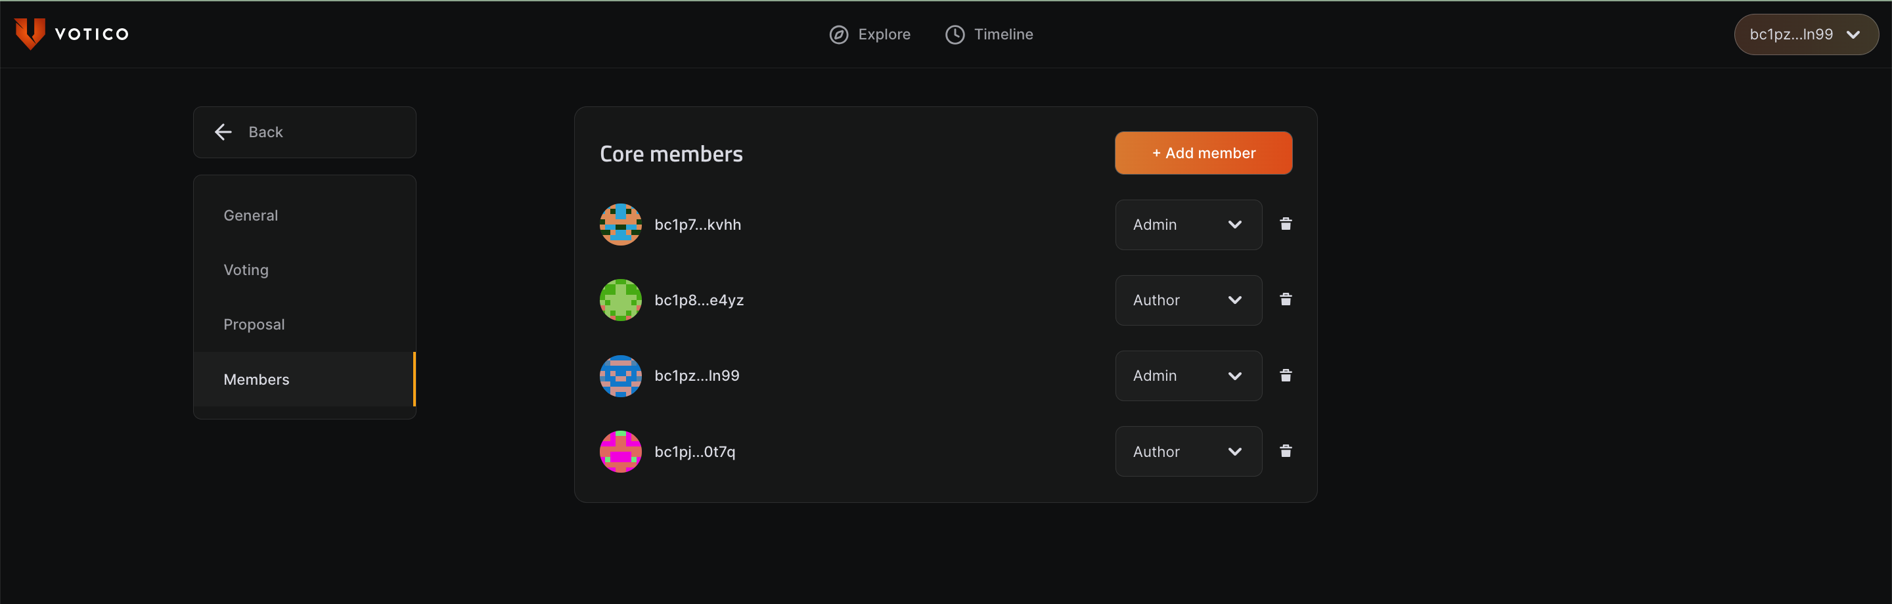
Task: Click the pink avatar of bc1pj...0t7q
Action: click(621, 451)
